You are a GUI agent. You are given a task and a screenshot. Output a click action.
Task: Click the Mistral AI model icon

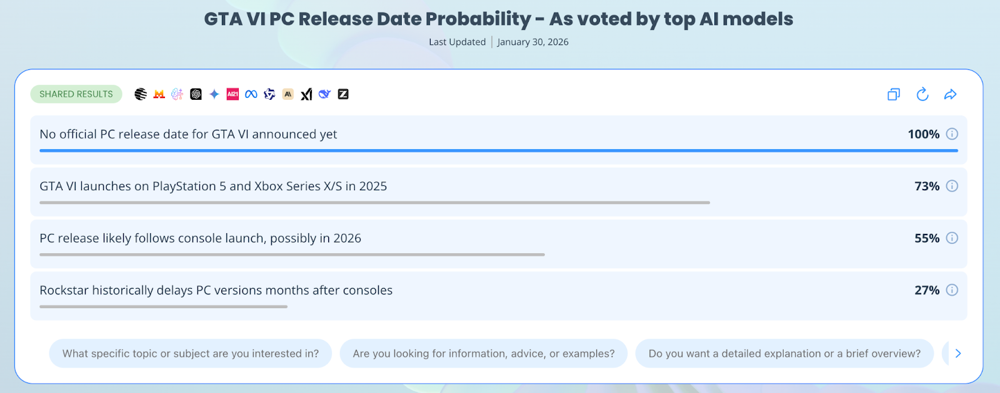point(159,94)
